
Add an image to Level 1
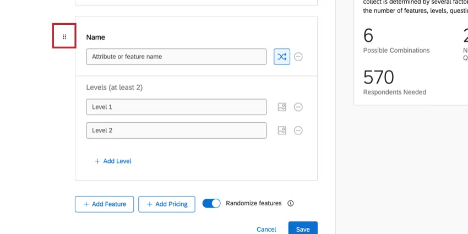pos(282,107)
